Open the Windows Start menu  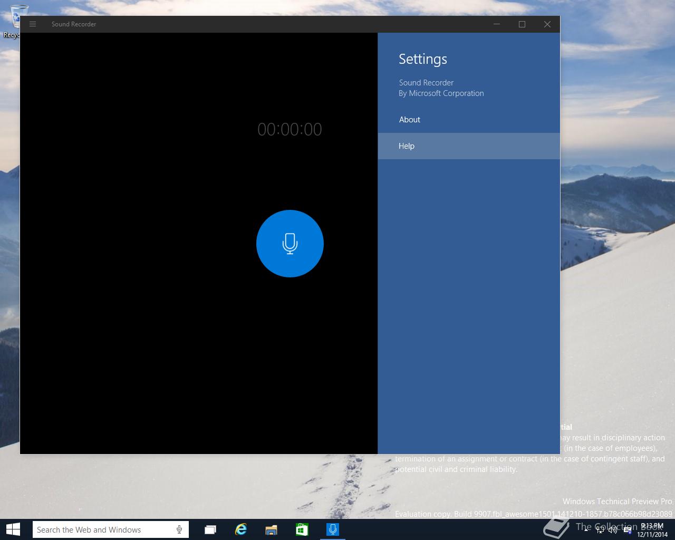(x=13, y=529)
